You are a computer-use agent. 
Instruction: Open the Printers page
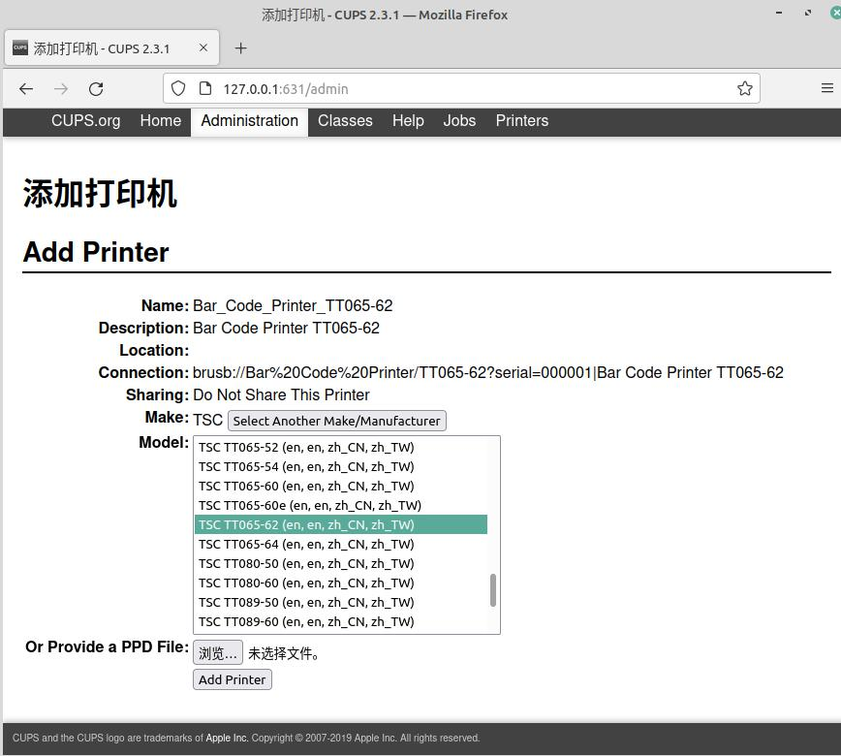pos(522,121)
